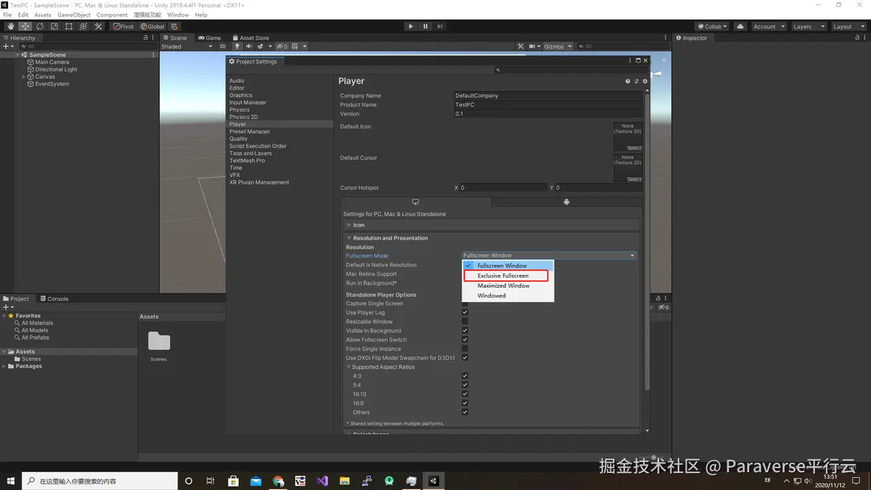Toggle scene grid visibility icon
The height and width of the screenshot is (490, 871).
[x=294, y=46]
